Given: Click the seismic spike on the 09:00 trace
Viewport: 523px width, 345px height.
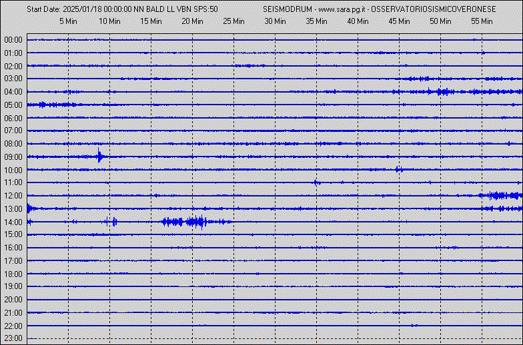Looking at the screenshot, I should [x=100, y=156].
